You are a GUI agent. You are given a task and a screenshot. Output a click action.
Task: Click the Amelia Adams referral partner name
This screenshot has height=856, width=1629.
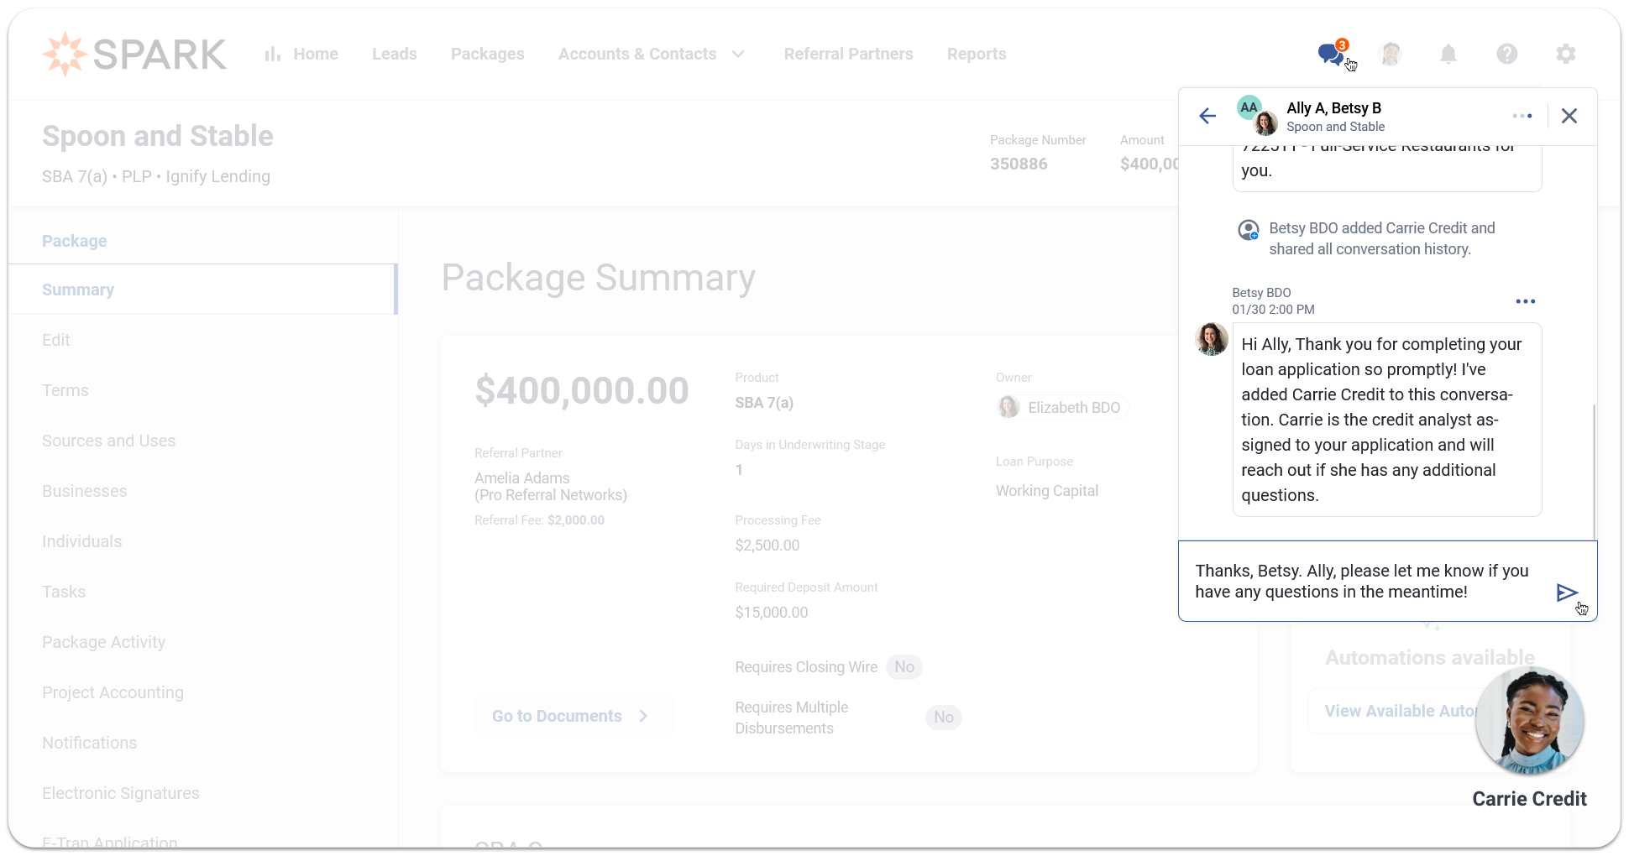point(522,478)
